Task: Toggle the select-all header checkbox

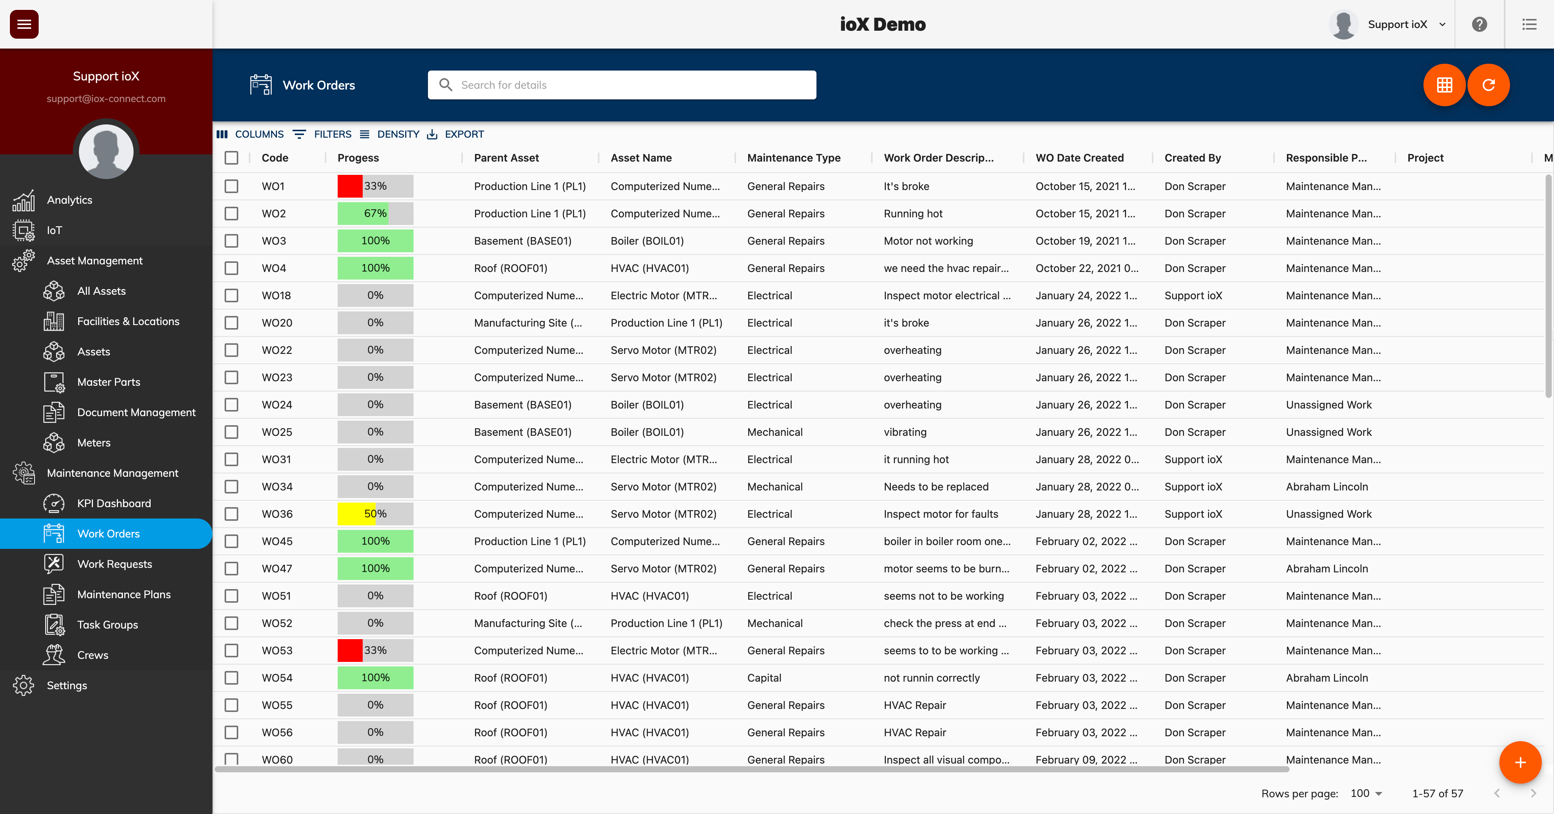Action: pos(231,158)
